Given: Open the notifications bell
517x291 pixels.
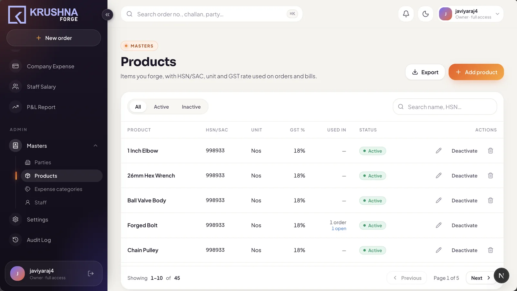Looking at the screenshot, I should [x=406, y=14].
